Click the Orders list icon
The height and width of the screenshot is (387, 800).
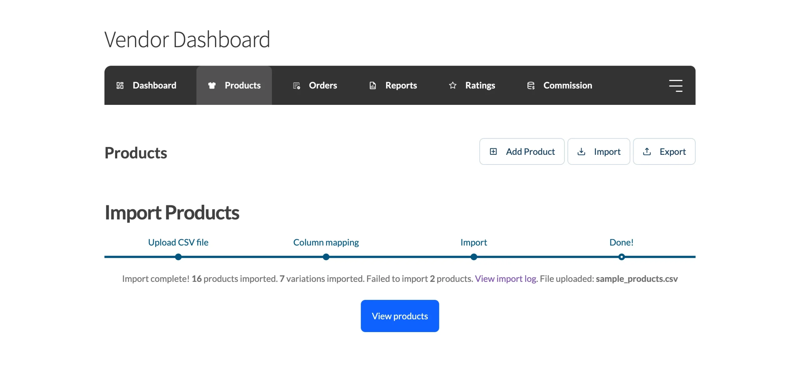pos(297,86)
